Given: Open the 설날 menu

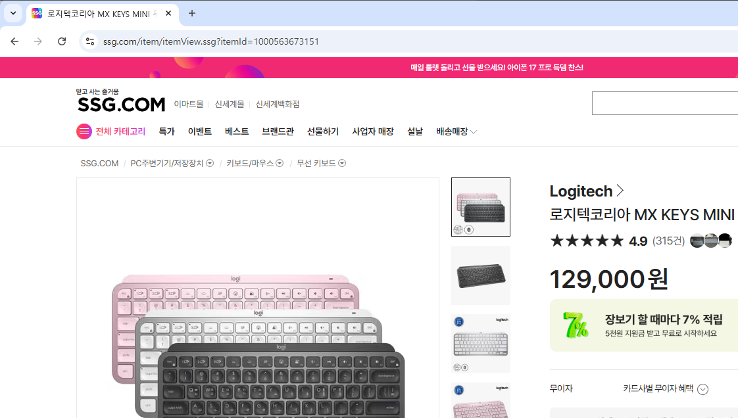Looking at the screenshot, I should tap(414, 131).
